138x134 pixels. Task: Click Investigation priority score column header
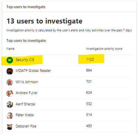104,49
